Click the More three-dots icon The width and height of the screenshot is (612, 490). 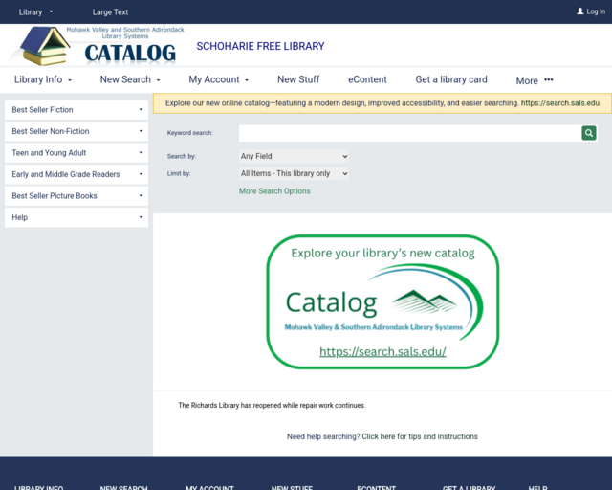(x=549, y=79)
